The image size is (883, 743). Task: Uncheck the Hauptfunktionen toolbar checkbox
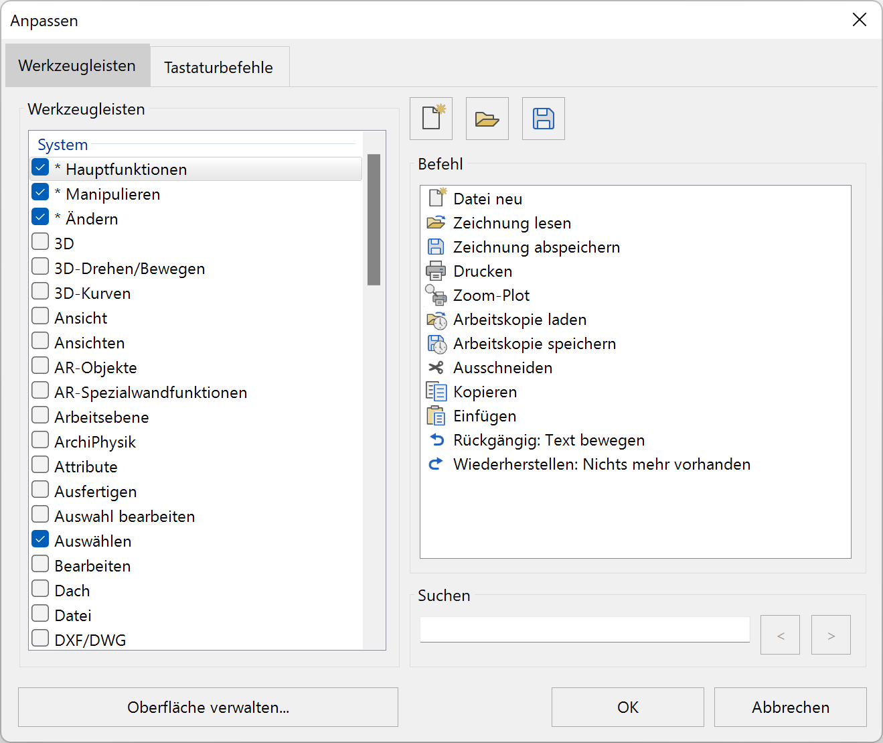pyautogui.click(x=39, y=167)
